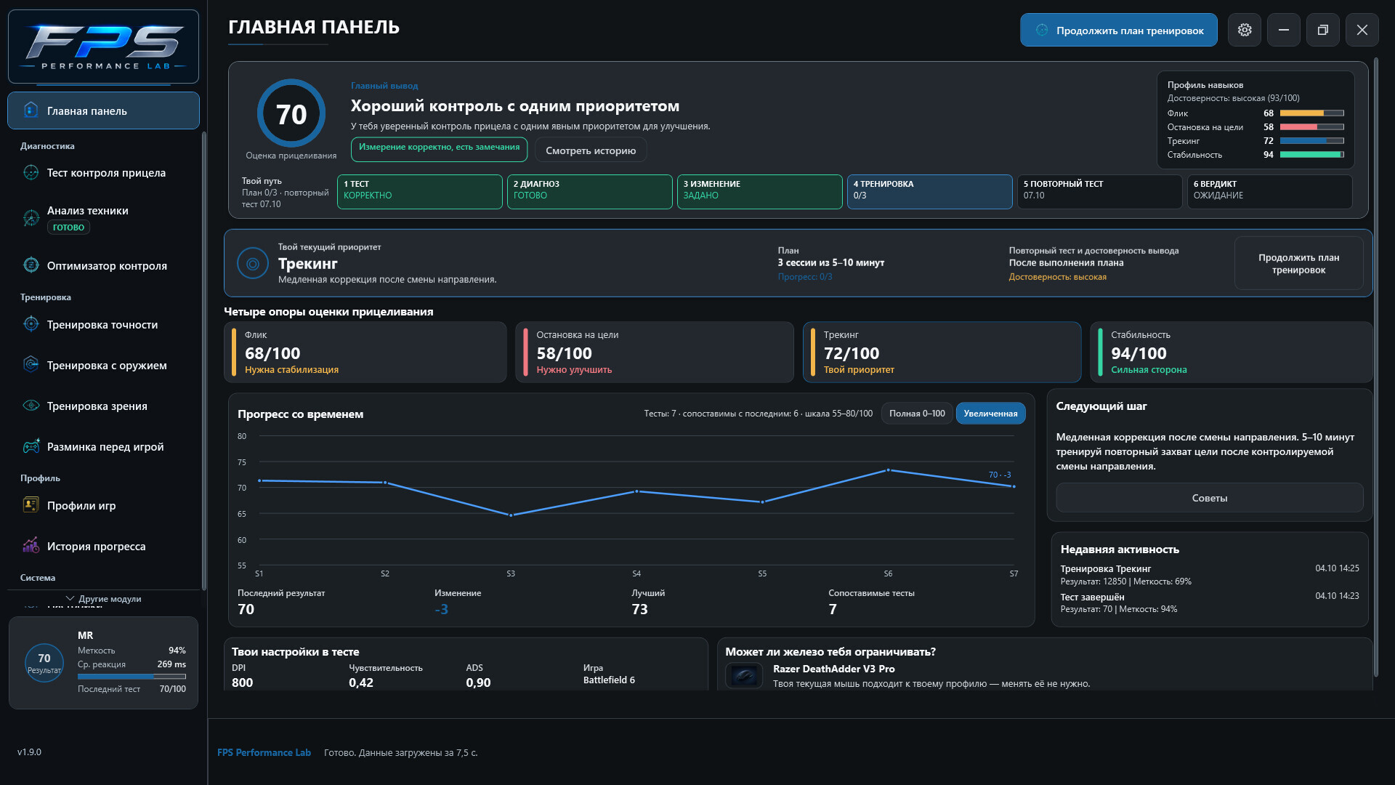Click the История прогресса chart icon

31,546
